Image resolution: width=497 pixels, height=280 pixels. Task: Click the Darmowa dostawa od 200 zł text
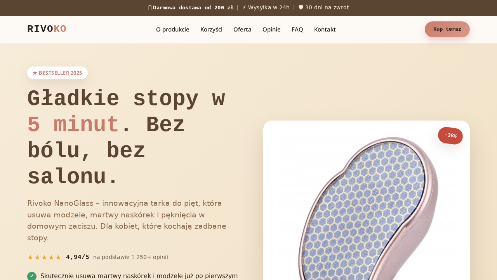(x=193, y=8)
